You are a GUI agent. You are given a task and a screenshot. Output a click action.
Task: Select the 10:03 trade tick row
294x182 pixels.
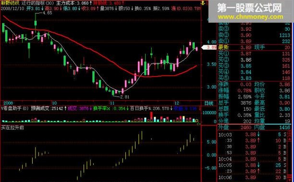pos(253,135)
